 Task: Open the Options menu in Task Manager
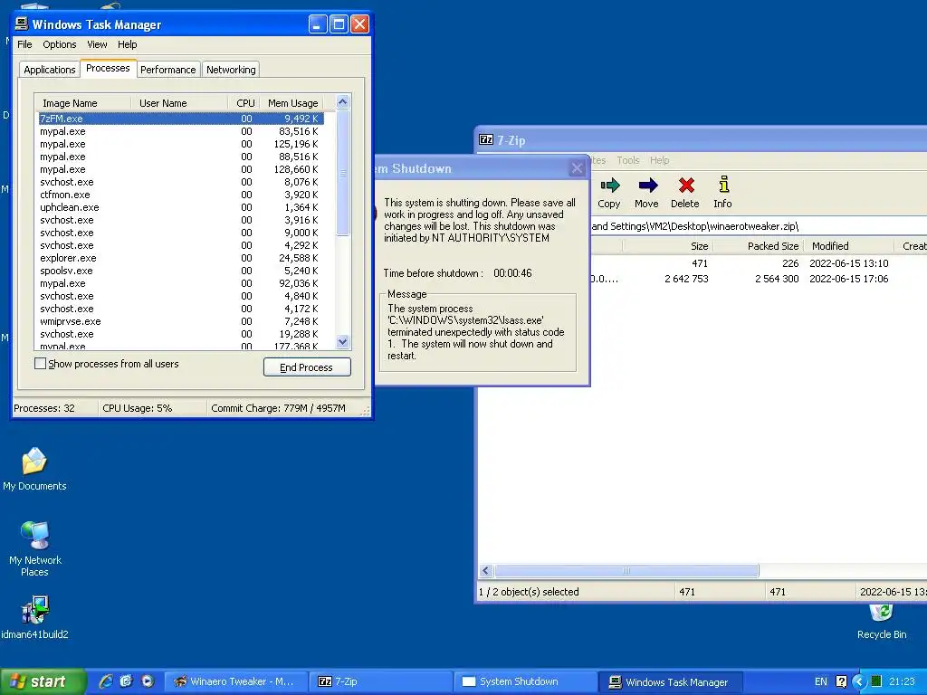[x=59, y=44]
